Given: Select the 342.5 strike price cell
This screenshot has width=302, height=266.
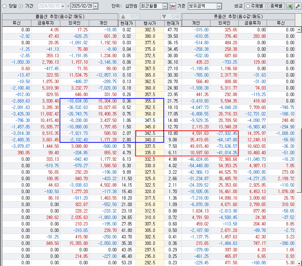Looking at the screenshot, I should tap(150, 134).
